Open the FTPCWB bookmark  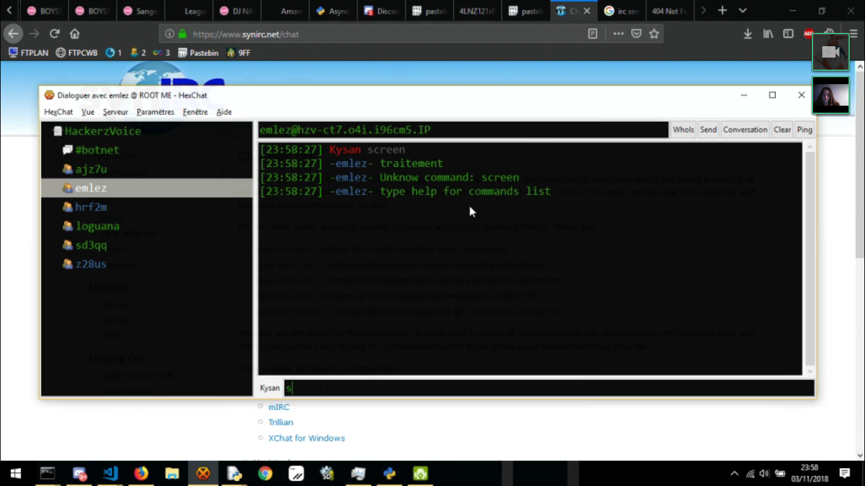[77, 53]
